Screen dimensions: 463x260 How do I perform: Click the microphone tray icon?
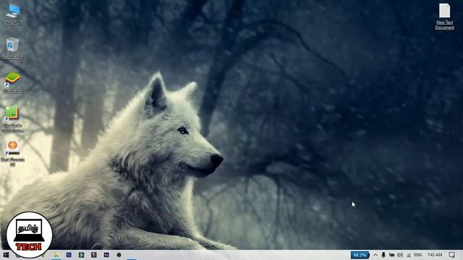383,255
